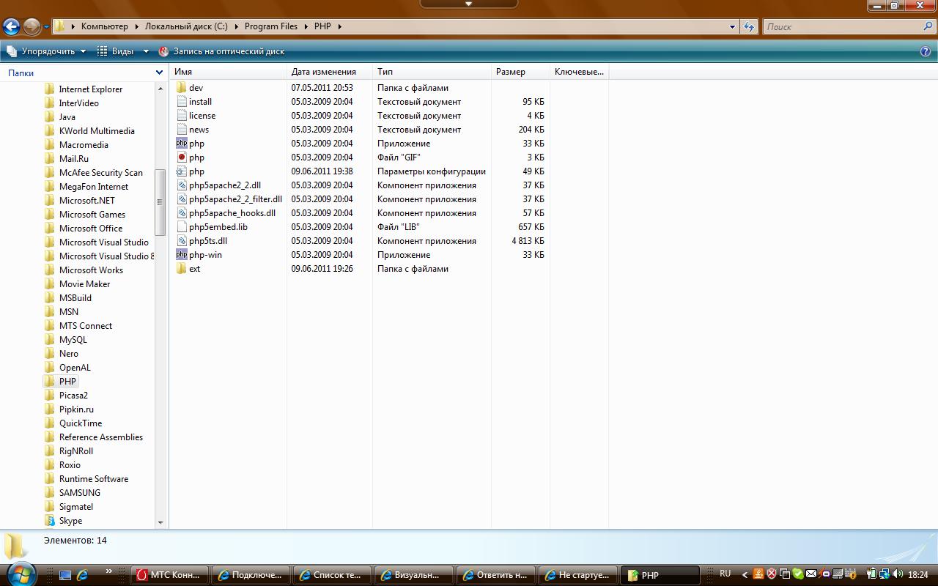Select the php-win application icon
Image resolution: width=938 pixels, height=586 pixels.
click(x=182, y=255)
